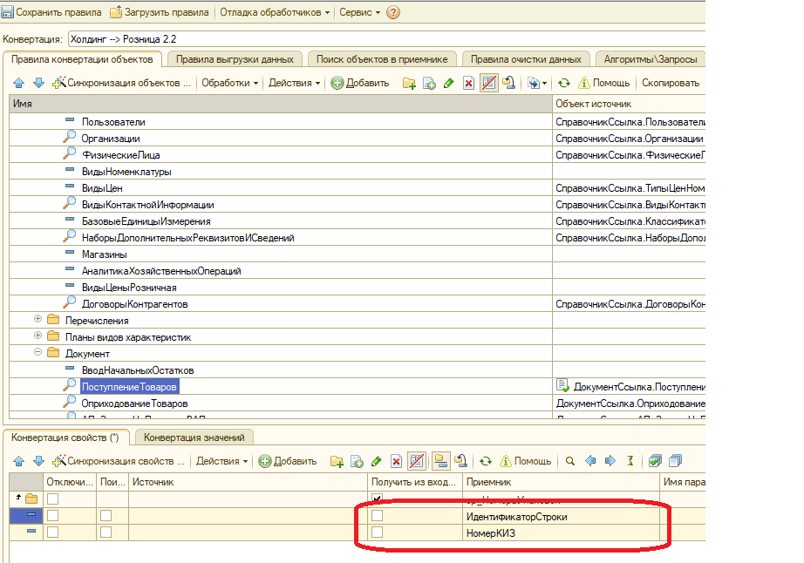Open the Действия dropdown in object rules toolbar

[x=295, y=83]
